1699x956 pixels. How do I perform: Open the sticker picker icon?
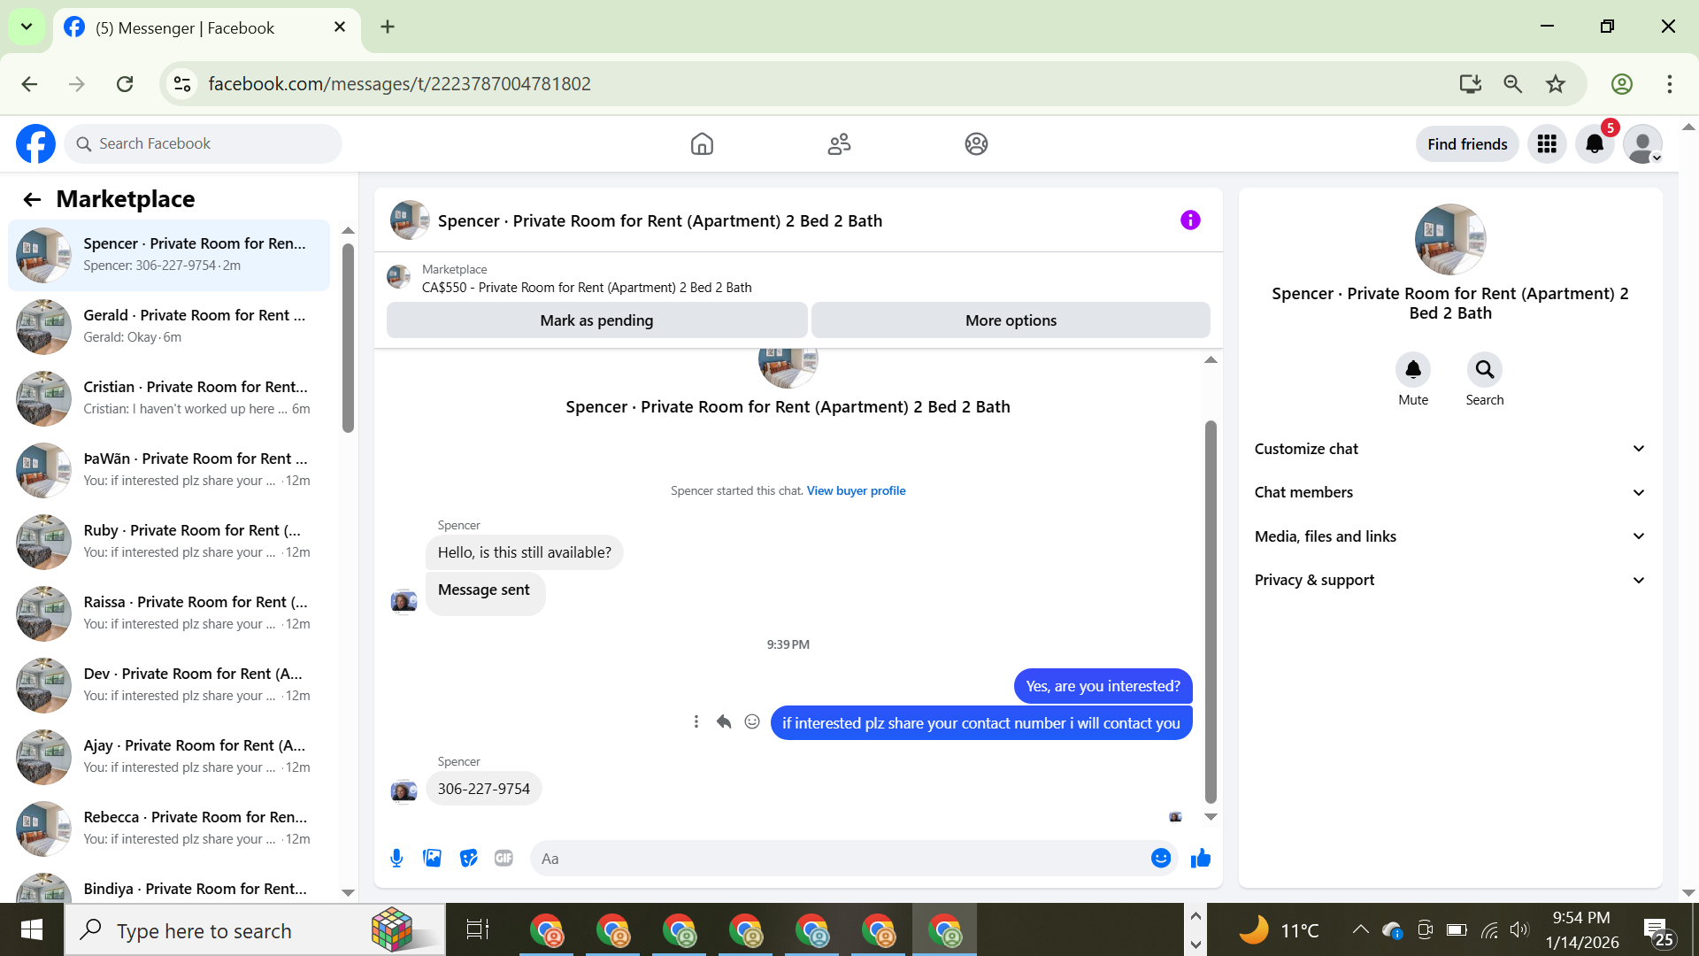click(x=468, y=858)
